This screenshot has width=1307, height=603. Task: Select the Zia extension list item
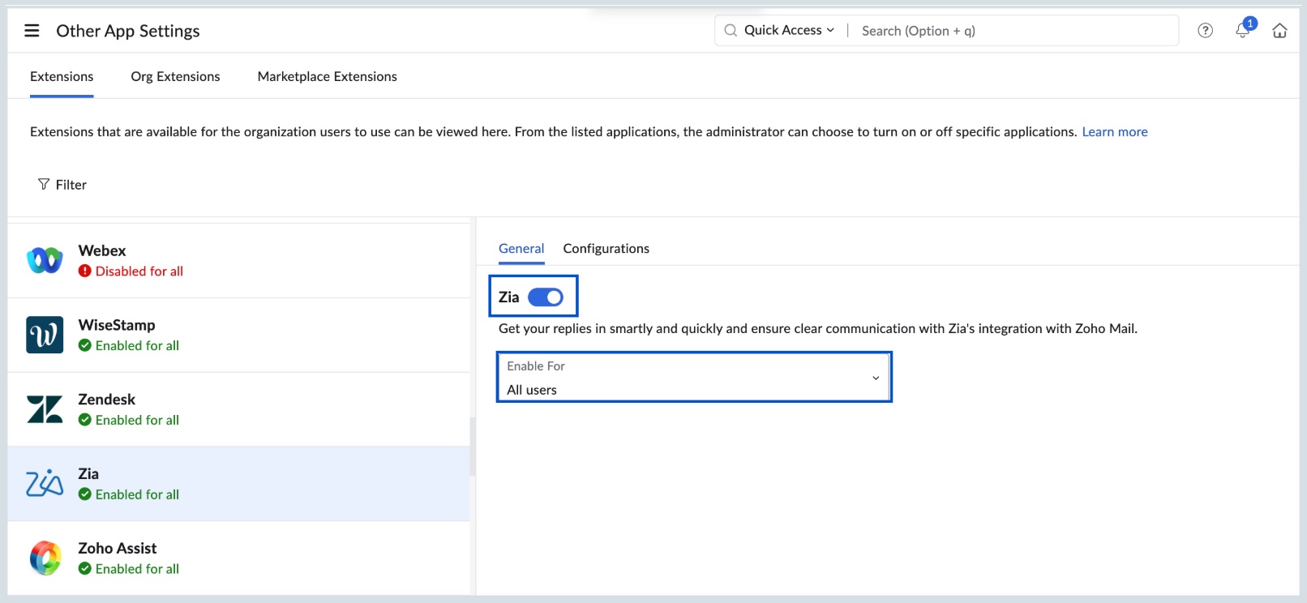click(238, 484)
